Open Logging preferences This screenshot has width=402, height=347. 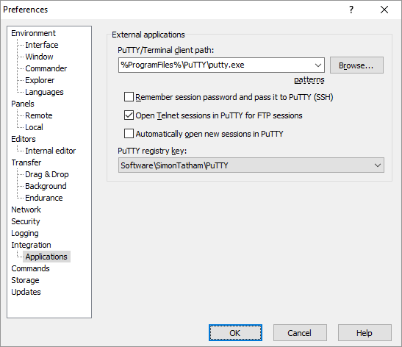(25, 233)
